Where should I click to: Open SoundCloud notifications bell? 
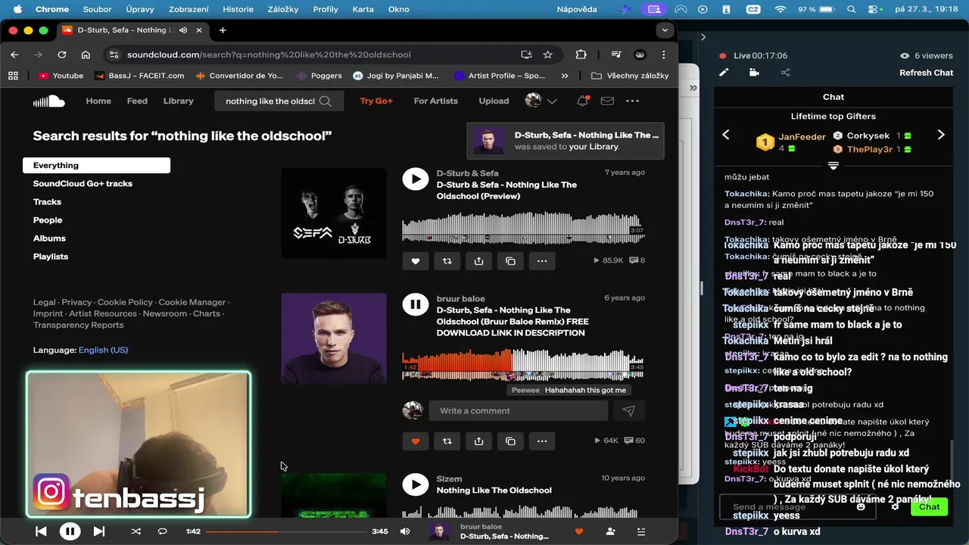click(582, 101)
